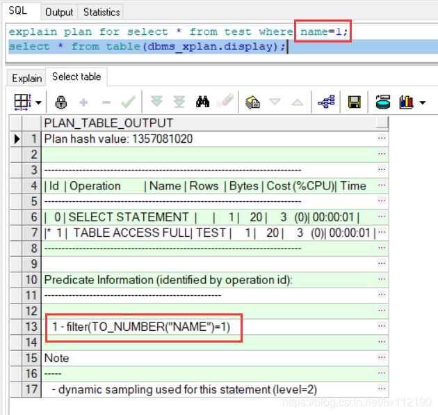438x415 pixels.
Task: Select the Select table result tab
Action: (76, 77)
